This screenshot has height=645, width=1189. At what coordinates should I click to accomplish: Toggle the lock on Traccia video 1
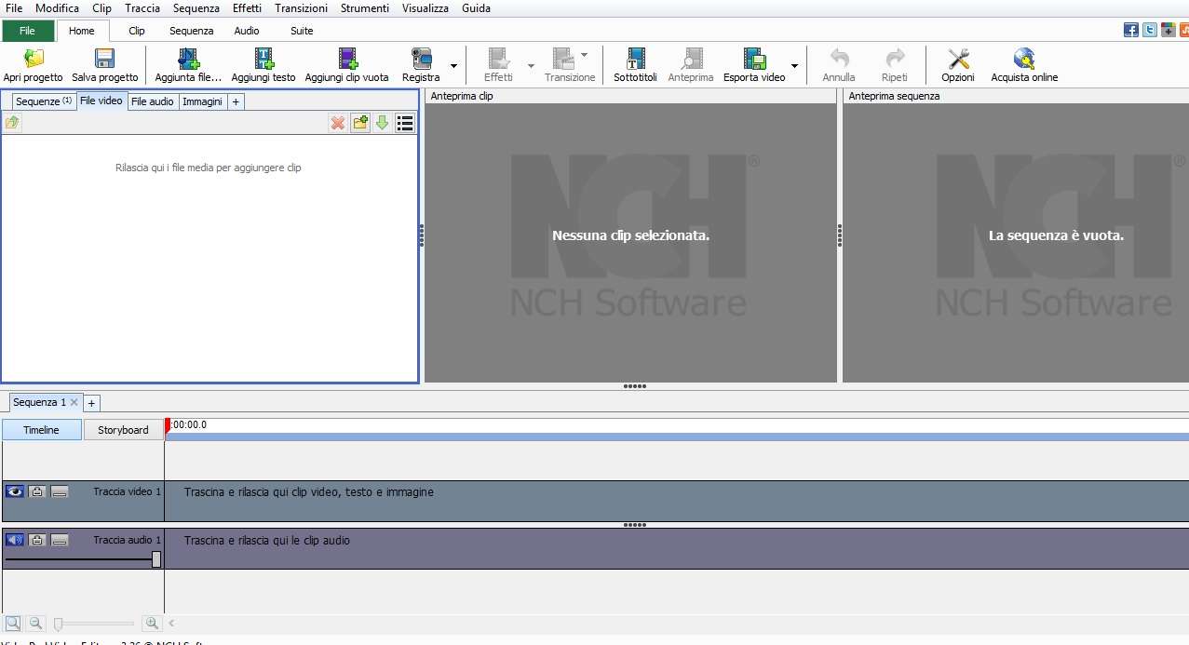click(x=37, y=491)
